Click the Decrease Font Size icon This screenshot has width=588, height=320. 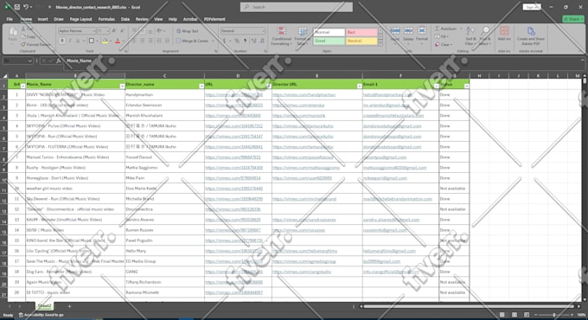122,31
